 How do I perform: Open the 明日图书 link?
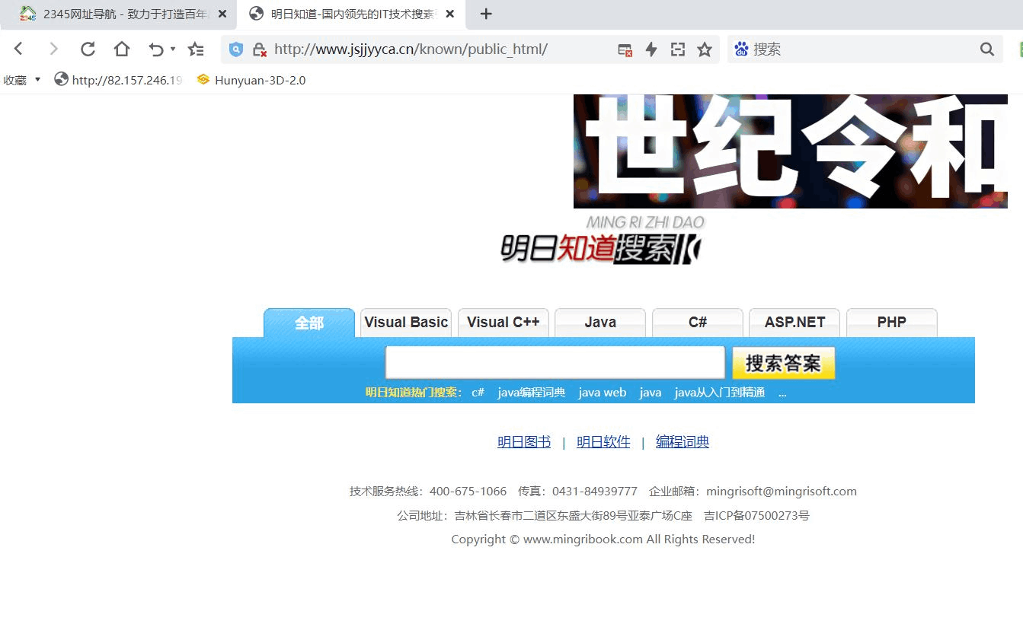click(524, 442)
